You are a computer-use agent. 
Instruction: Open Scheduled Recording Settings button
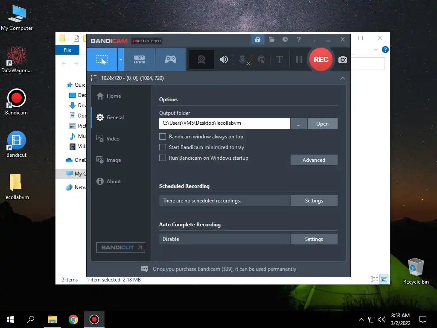(314, 201)
